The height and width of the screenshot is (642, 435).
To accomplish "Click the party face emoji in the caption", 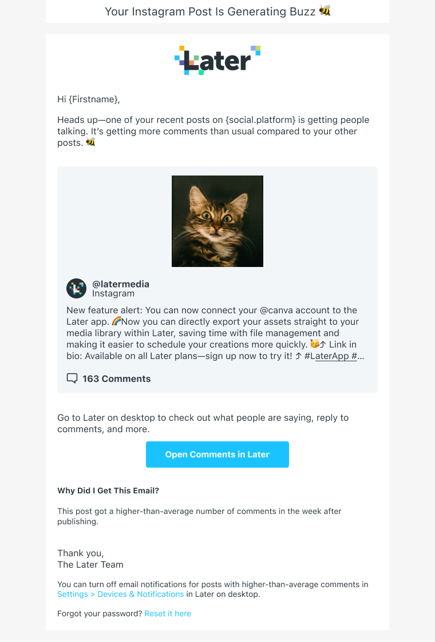I will [314, 344].
